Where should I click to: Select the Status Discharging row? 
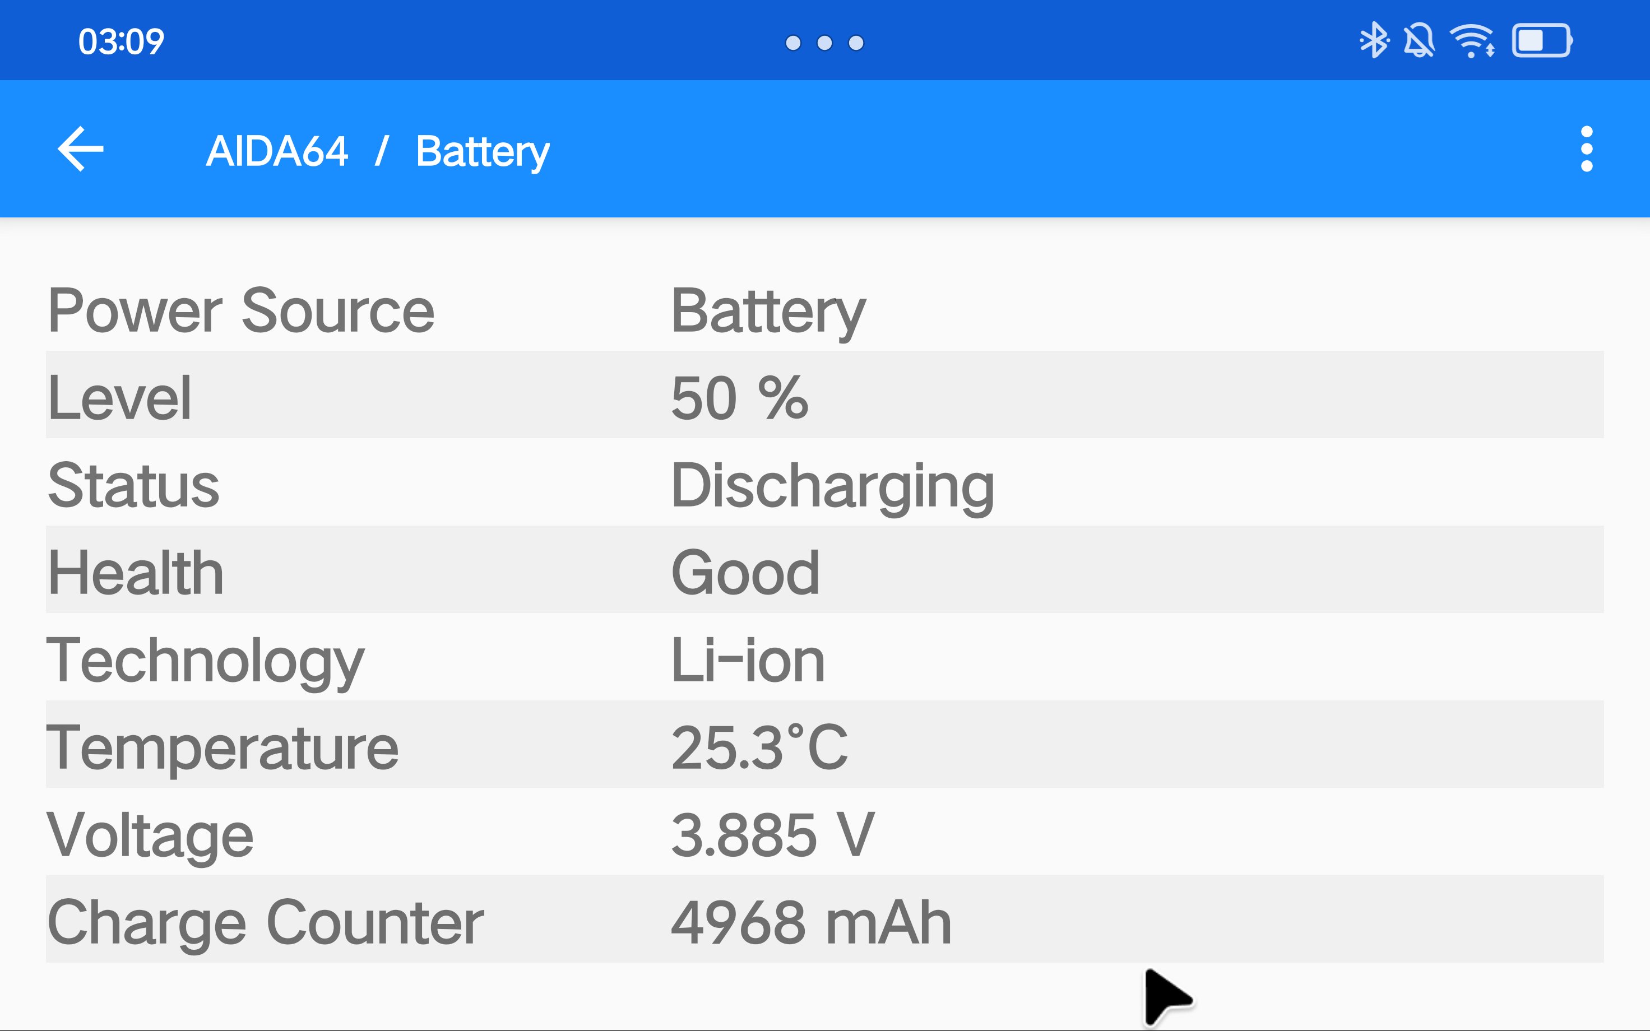pyautogui.click(x=824, y=483)
